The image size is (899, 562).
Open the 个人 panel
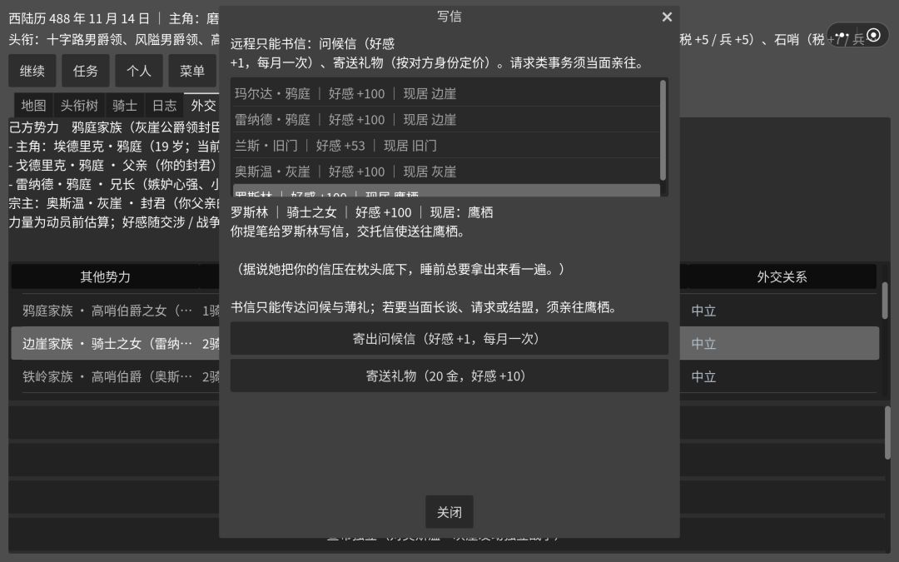[x=139, y=71]
